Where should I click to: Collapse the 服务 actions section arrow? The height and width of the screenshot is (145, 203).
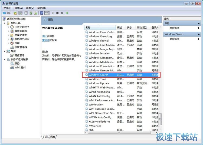[x=198, y=23]
